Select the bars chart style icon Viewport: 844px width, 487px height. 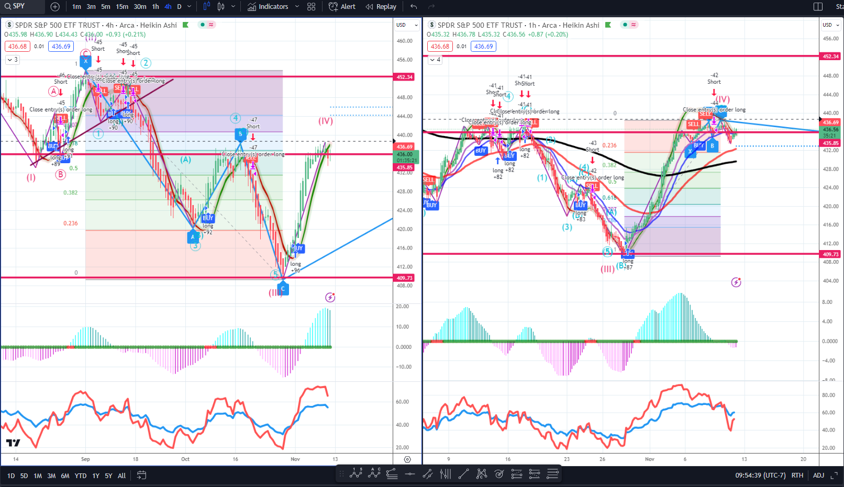[x=207, y=7]
